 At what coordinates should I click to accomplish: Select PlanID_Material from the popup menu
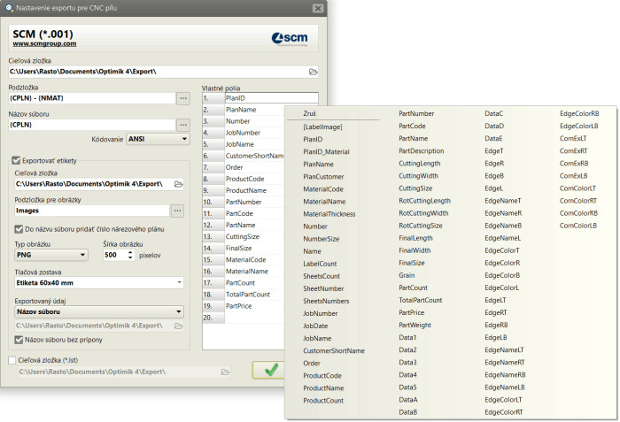pyautogui.click(x=326, y=152)
